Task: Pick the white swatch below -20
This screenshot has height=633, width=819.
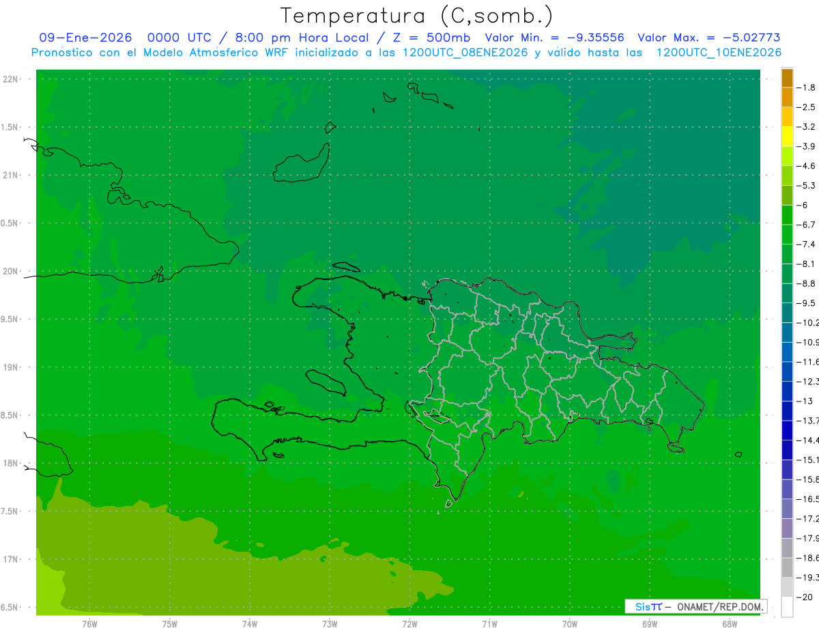Action: 787,607
